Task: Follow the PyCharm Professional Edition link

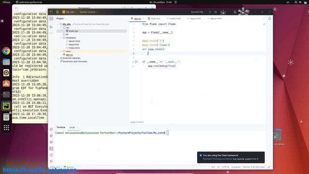Action: coord(217,159)
